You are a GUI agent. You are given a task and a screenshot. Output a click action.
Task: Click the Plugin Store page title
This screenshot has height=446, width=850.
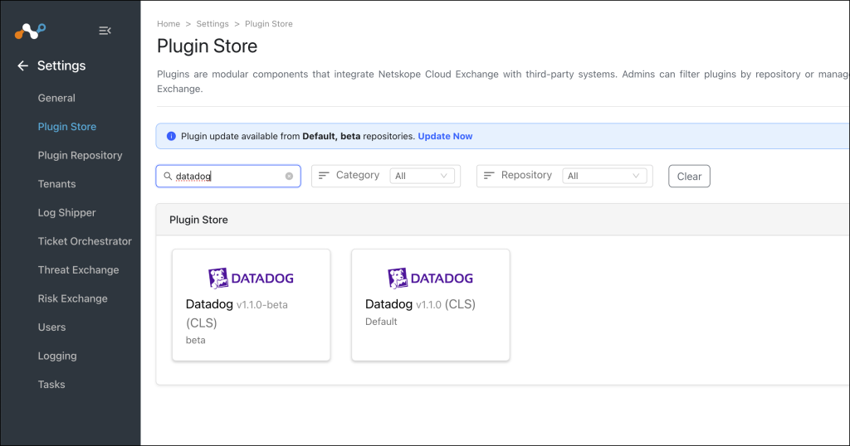pos(207,46)
